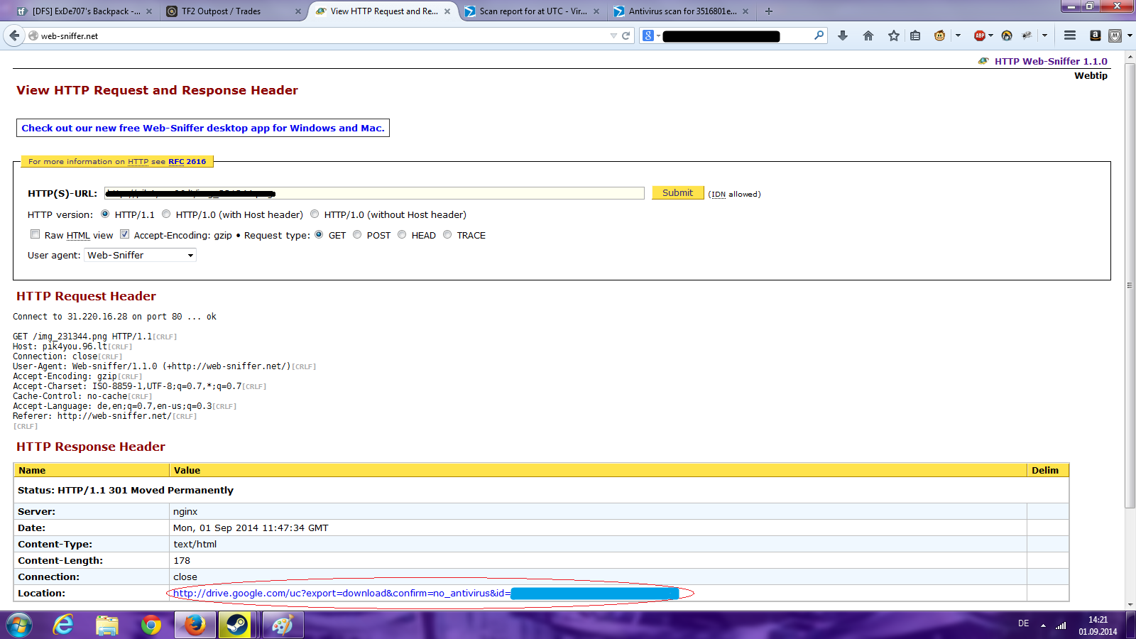Viewport: 1136px width, 639px height.
Task: Enable the Raw HTML view checkbox
Action: coord(35,234)
